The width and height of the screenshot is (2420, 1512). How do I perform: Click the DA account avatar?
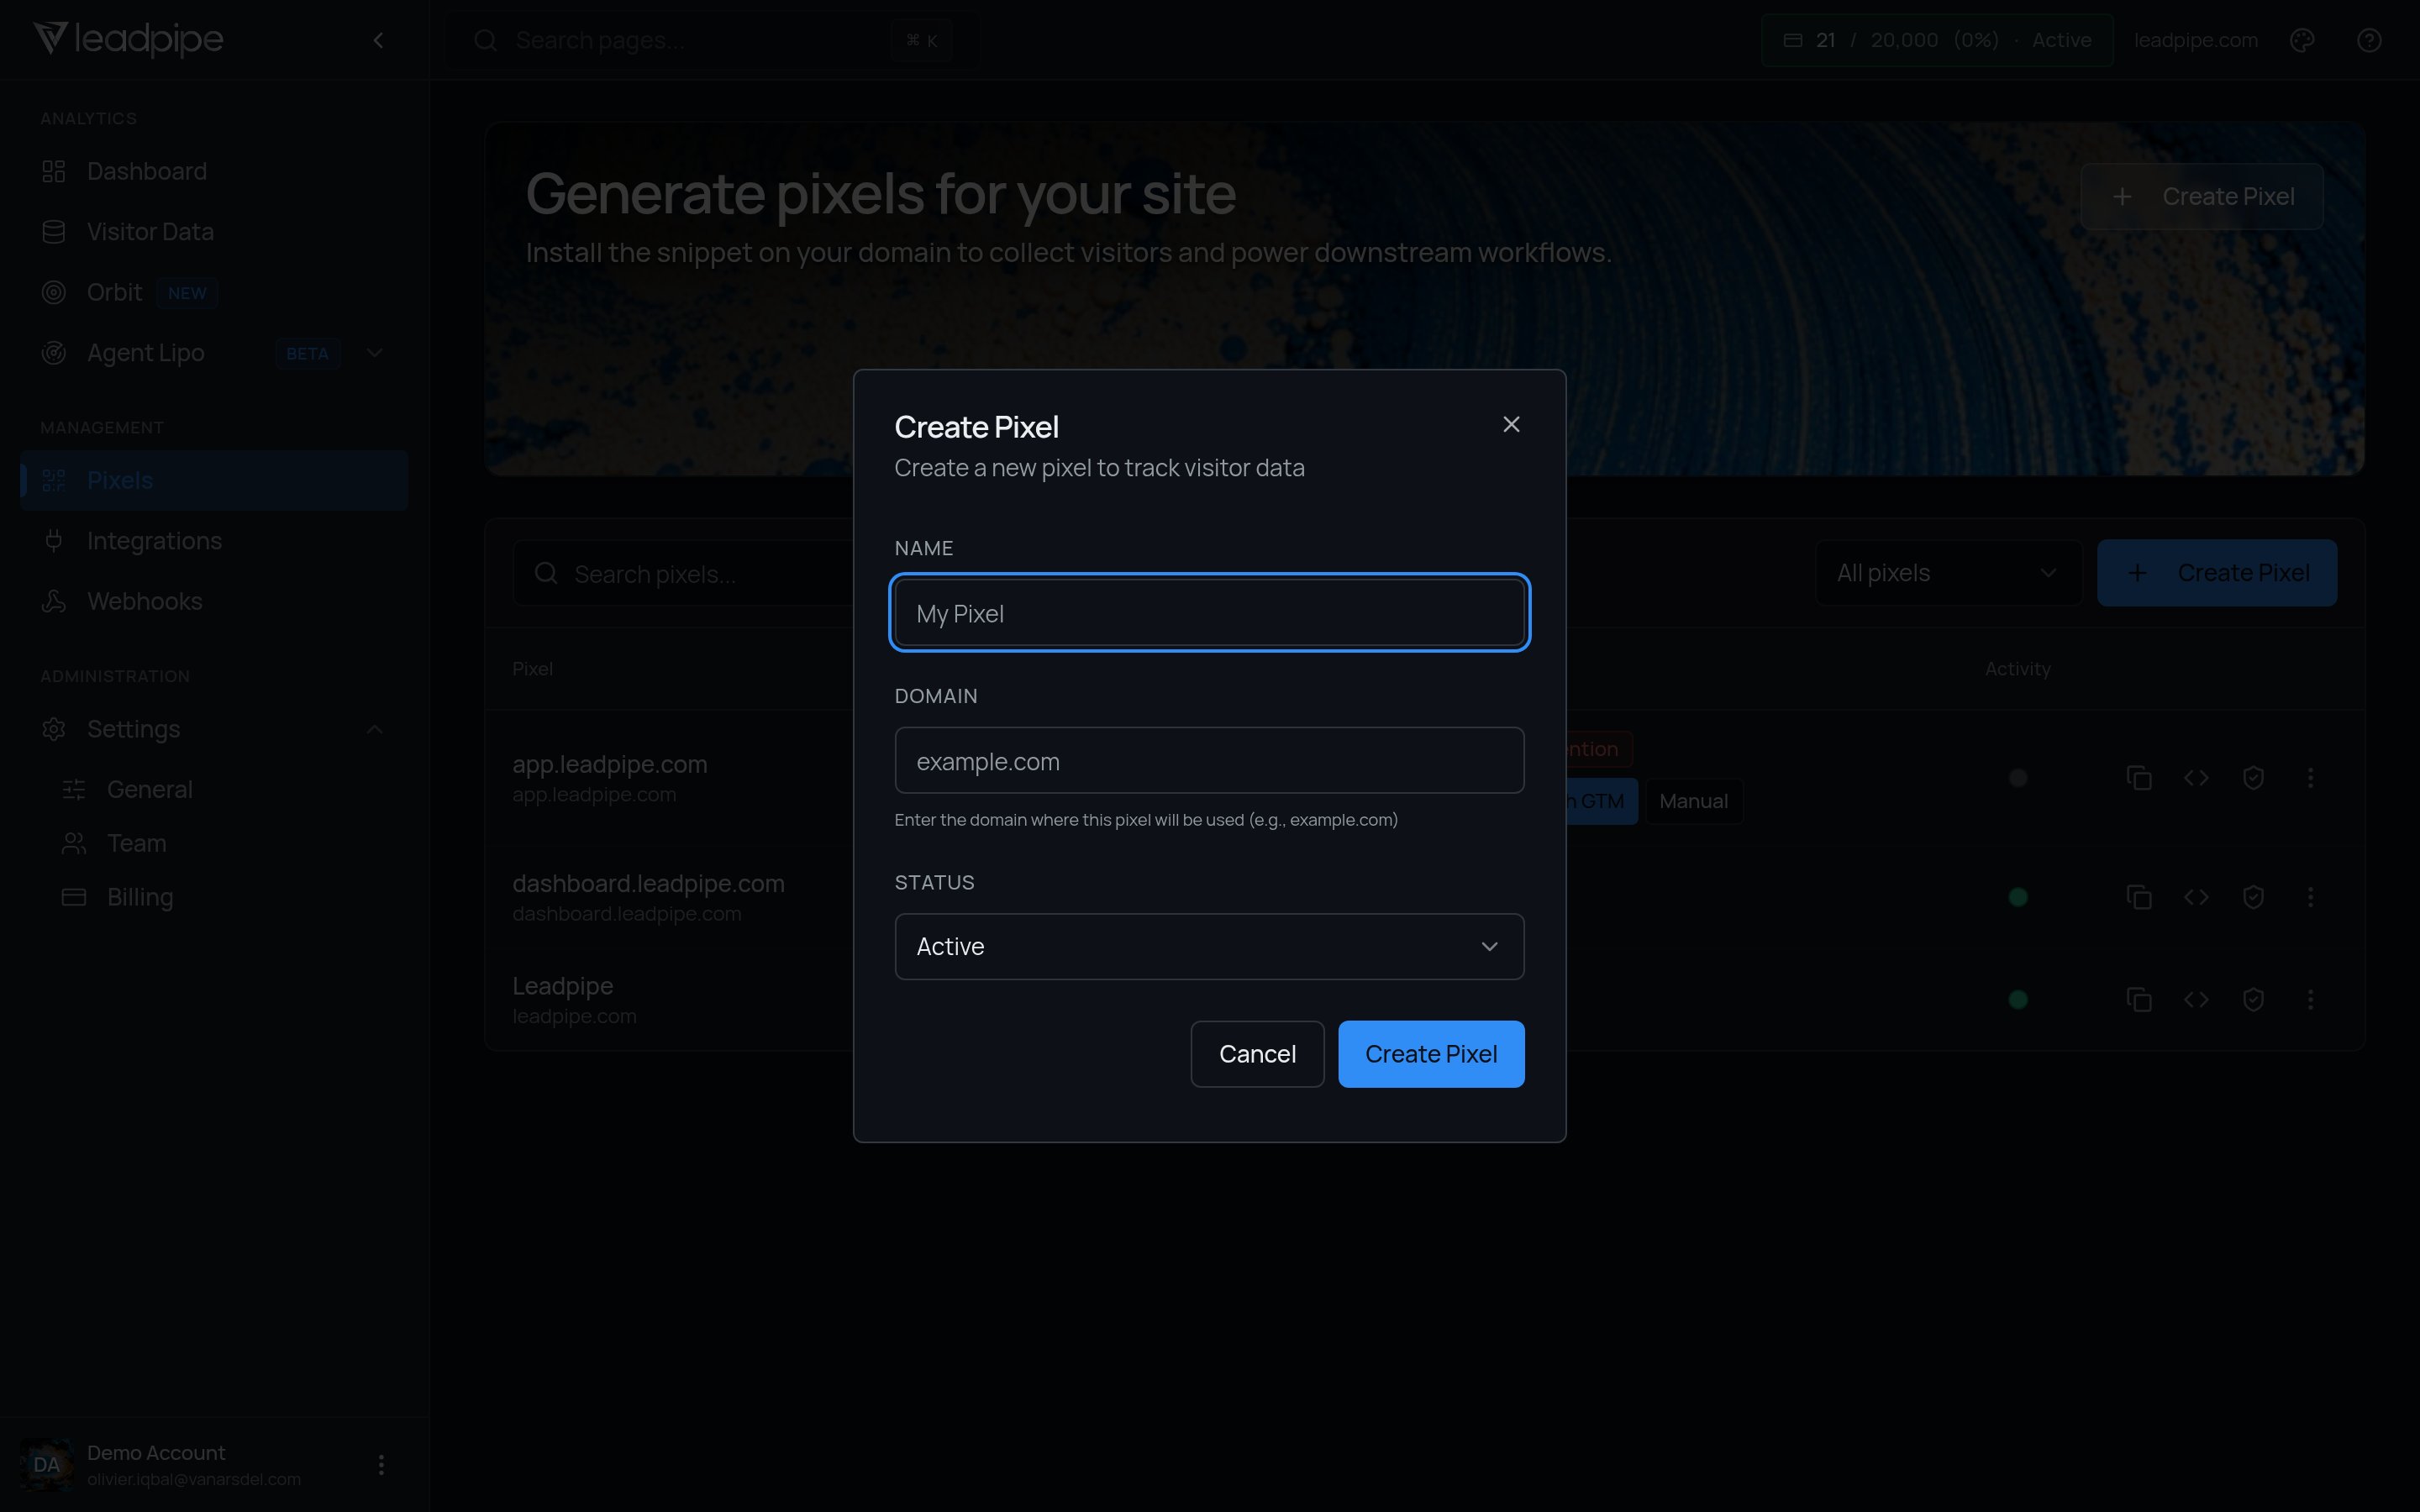coord(46,1465)
